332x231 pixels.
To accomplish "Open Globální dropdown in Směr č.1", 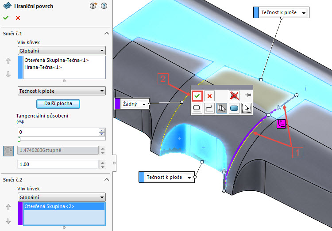I will (62, 51).
